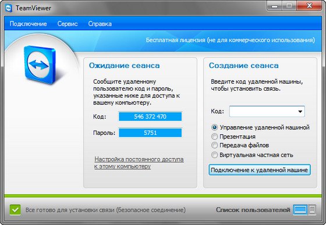Click Подключение к удаленной машине button
Screen dimensions: 326x225
(x=260, y=170)
